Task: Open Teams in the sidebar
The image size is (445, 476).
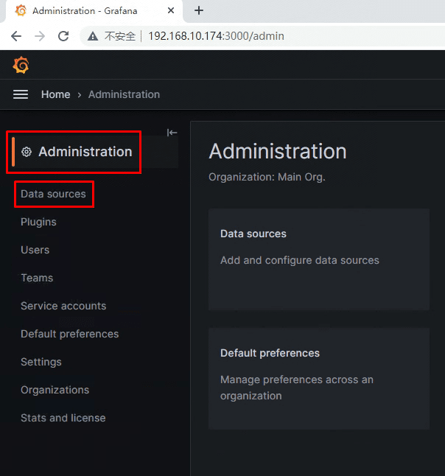Action: tap(37, 278)
